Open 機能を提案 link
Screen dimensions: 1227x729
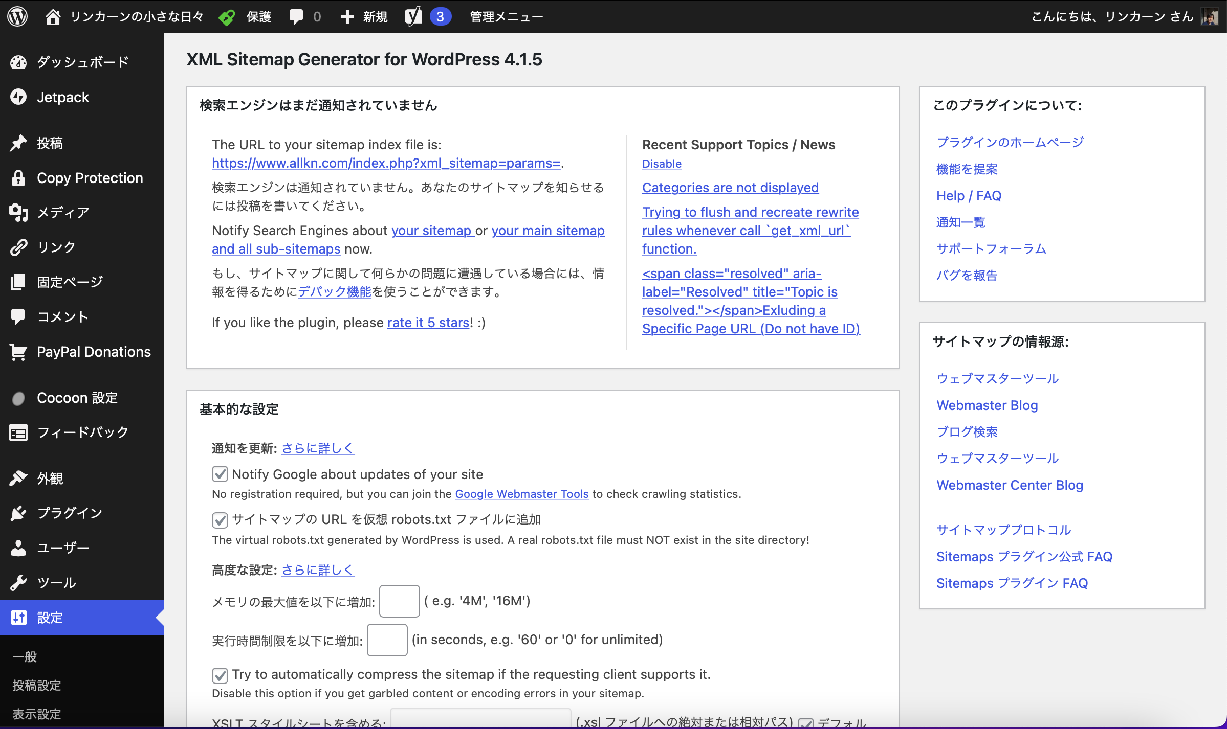[967, 169]
